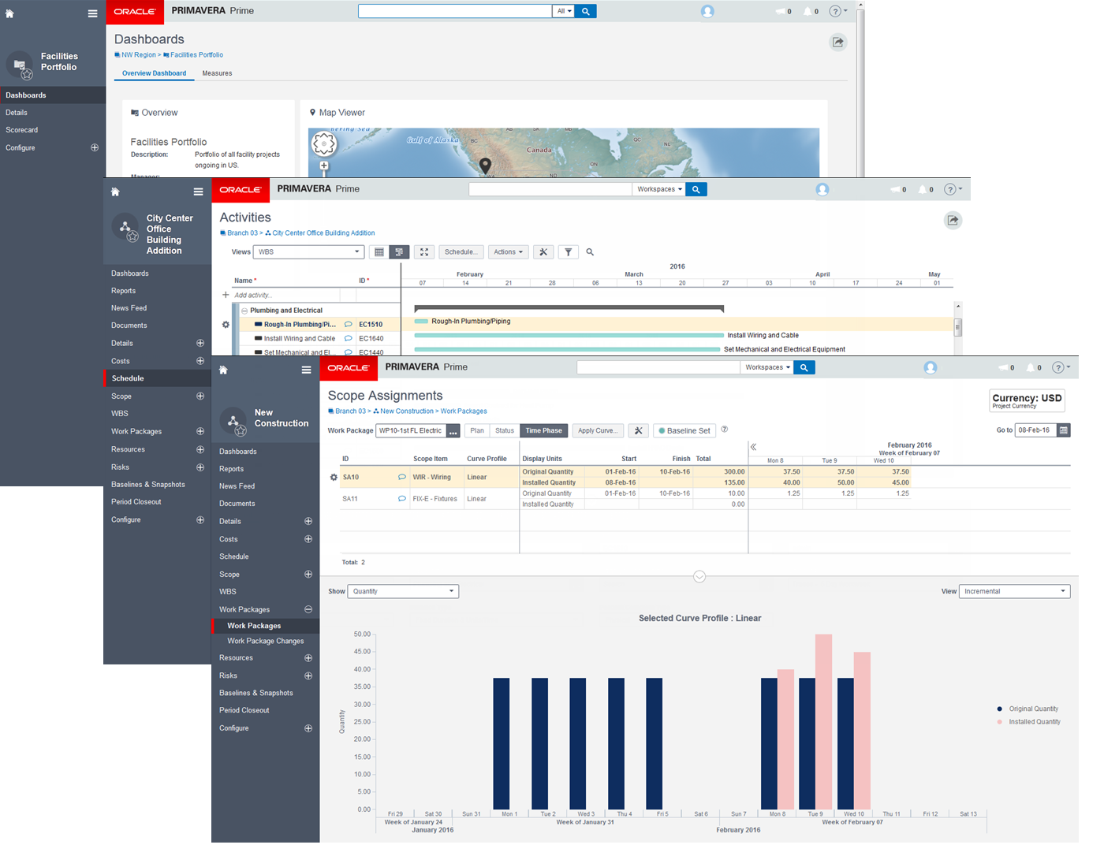Collapse the Work Packages sidebar section

tap(308, 609)
